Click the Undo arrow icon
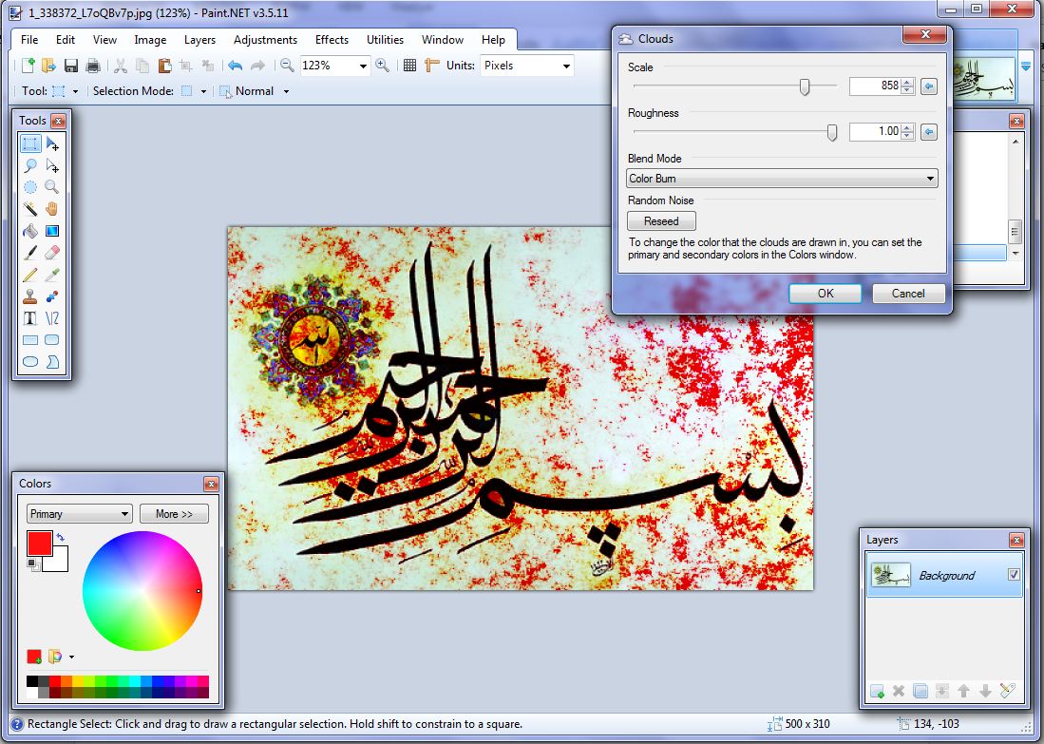Image resolution: width=1044 pixels, height=744 pixels. (x=235, y=66)
